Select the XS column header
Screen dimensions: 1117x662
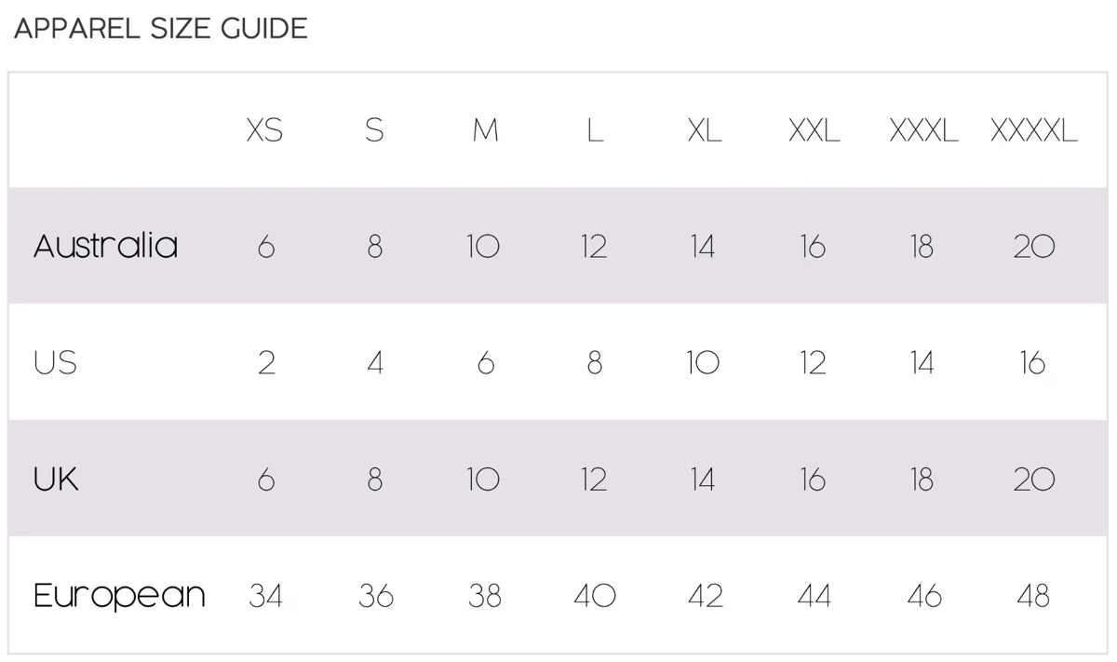[265, 130]
